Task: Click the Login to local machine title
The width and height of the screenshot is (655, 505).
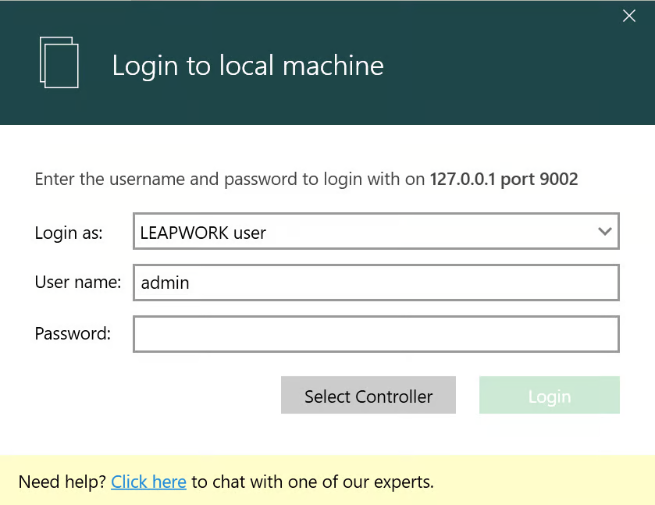Action: tap(247, 66)
